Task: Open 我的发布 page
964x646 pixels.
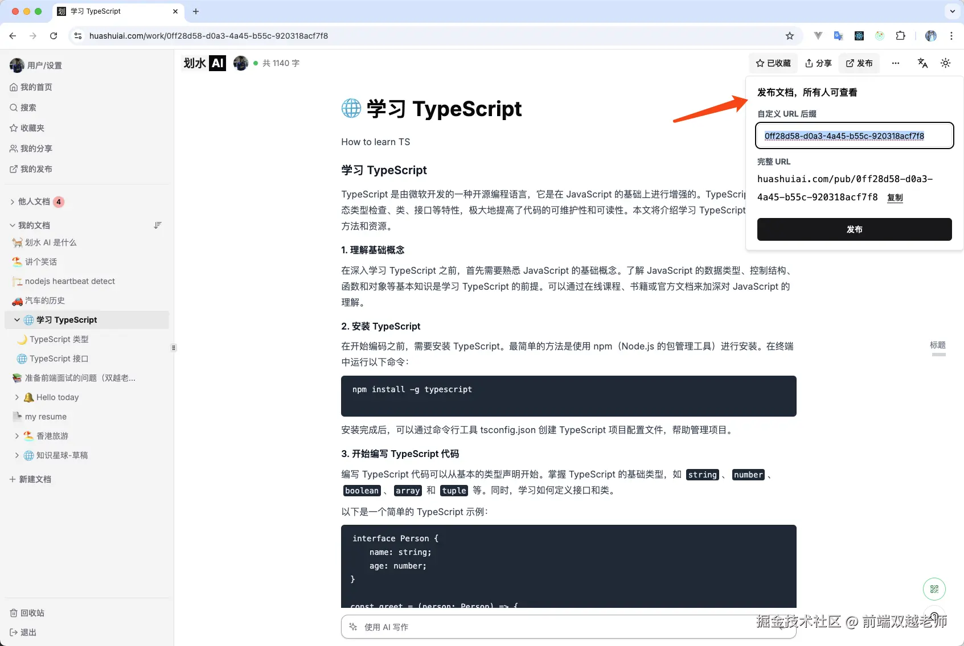Action: (36, 168)
